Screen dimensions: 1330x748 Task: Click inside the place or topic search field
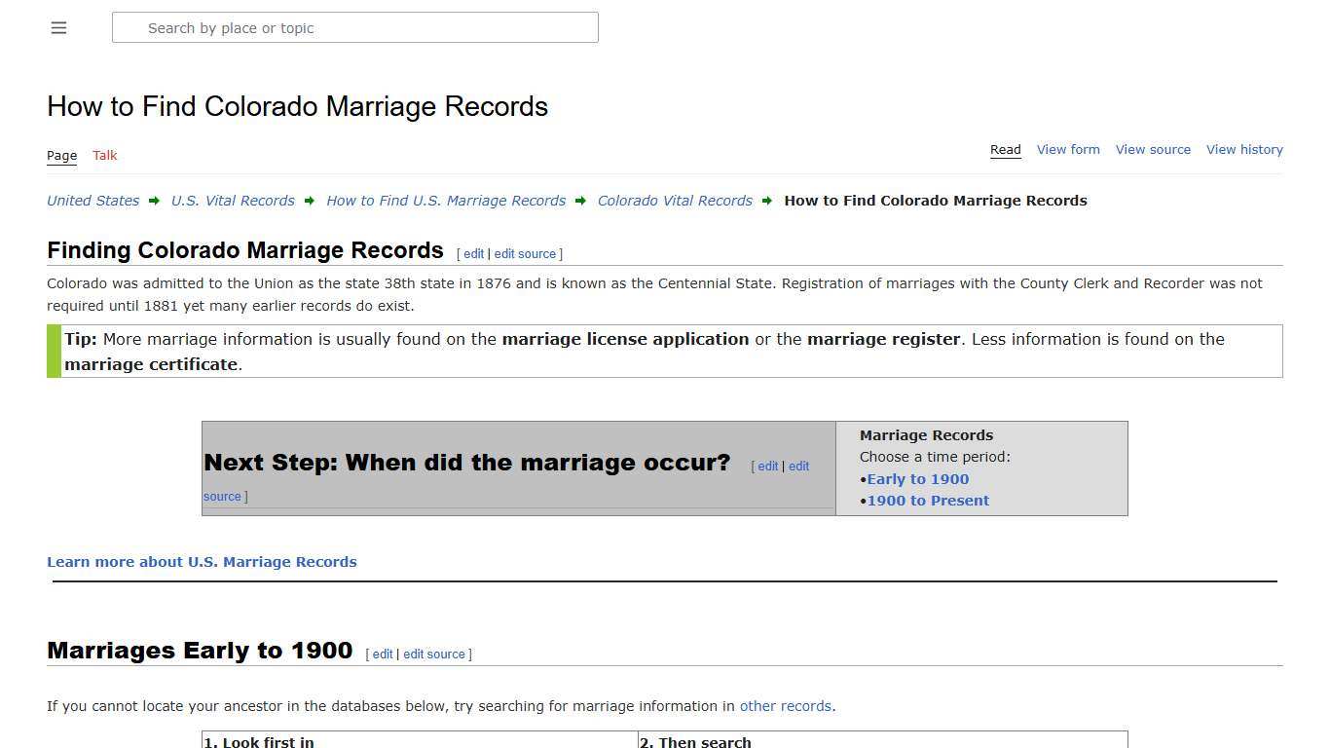(x=354, y=27)
